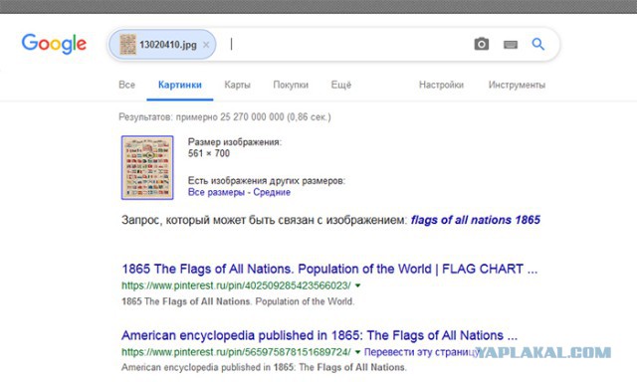Select the Картинки tab

tap(180, 85)
